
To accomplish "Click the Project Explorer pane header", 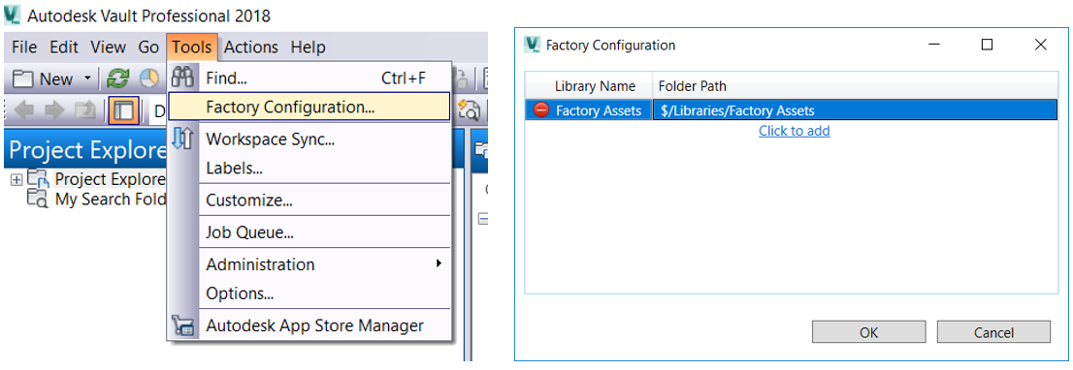I will (x=85, y=149).
